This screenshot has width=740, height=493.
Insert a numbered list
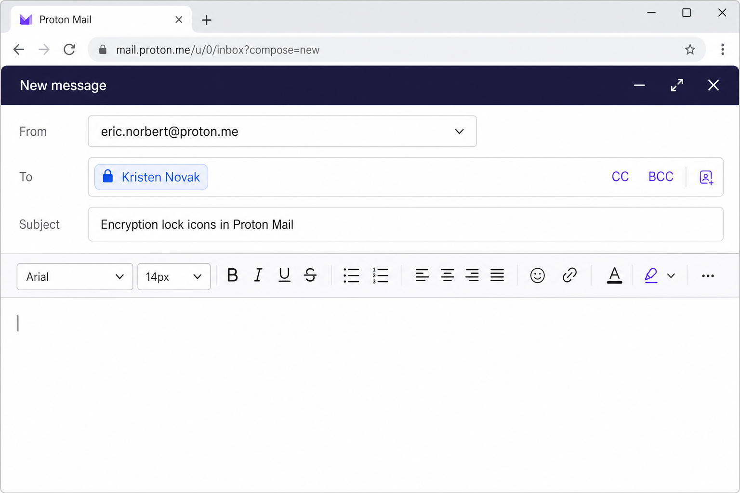coord(380,275)
